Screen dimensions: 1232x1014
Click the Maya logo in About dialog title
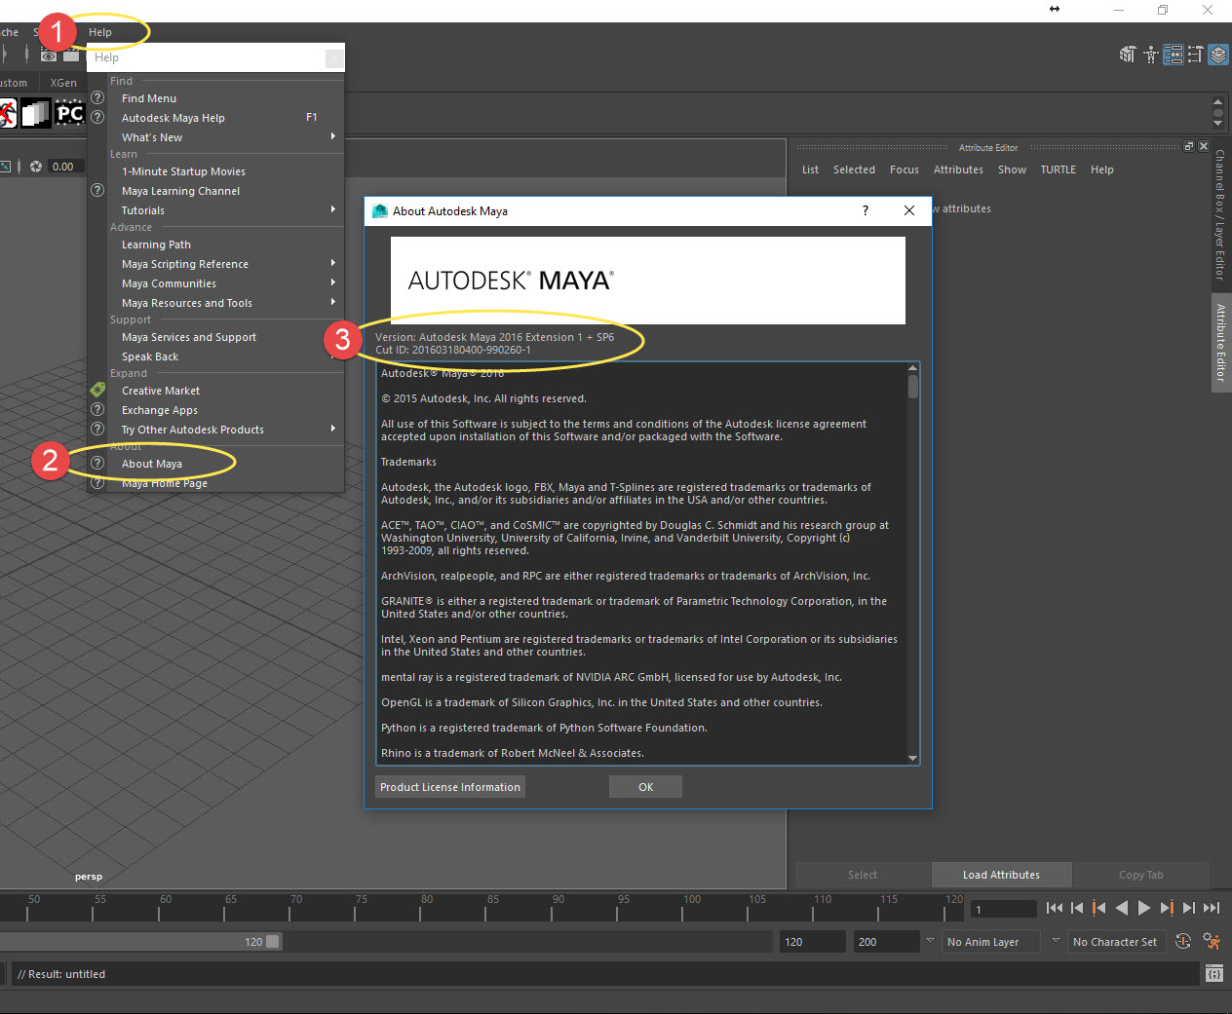(381, 210)
